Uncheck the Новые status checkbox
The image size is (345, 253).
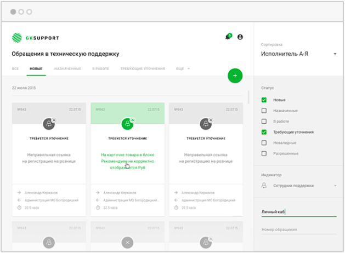click(264, 100)
